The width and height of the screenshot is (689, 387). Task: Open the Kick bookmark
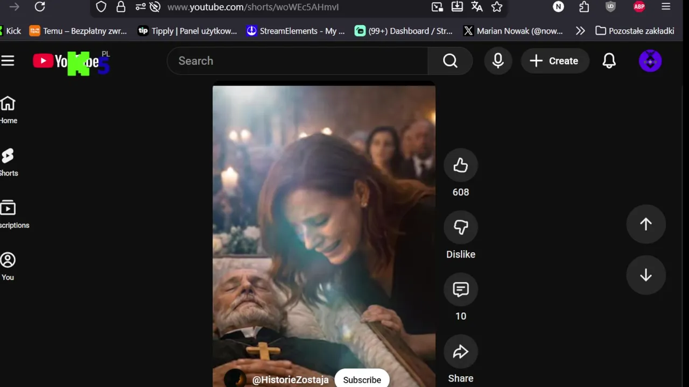coord(11,31)
